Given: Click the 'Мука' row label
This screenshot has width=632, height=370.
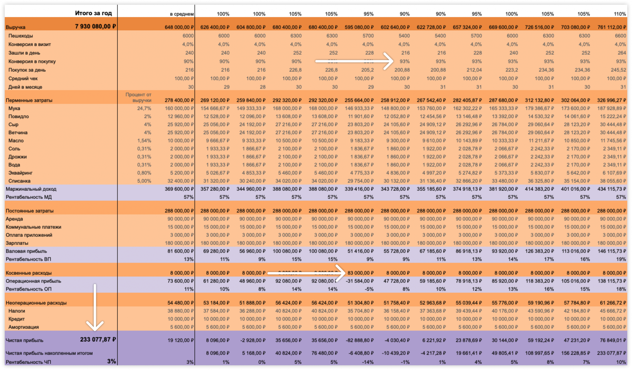Looking at the screenshot, I should (14, 108).
